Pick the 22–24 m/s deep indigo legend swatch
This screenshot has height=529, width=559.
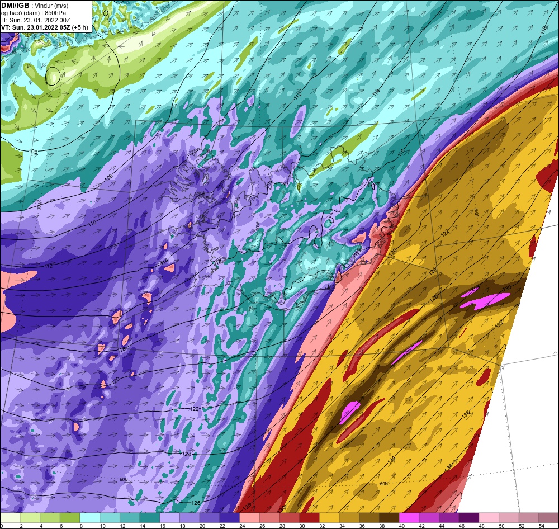[230, 518]
